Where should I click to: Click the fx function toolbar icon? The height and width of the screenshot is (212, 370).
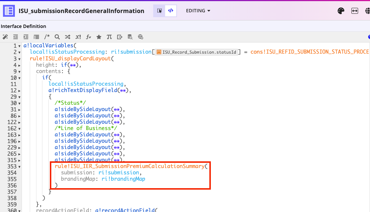point(89,37)
